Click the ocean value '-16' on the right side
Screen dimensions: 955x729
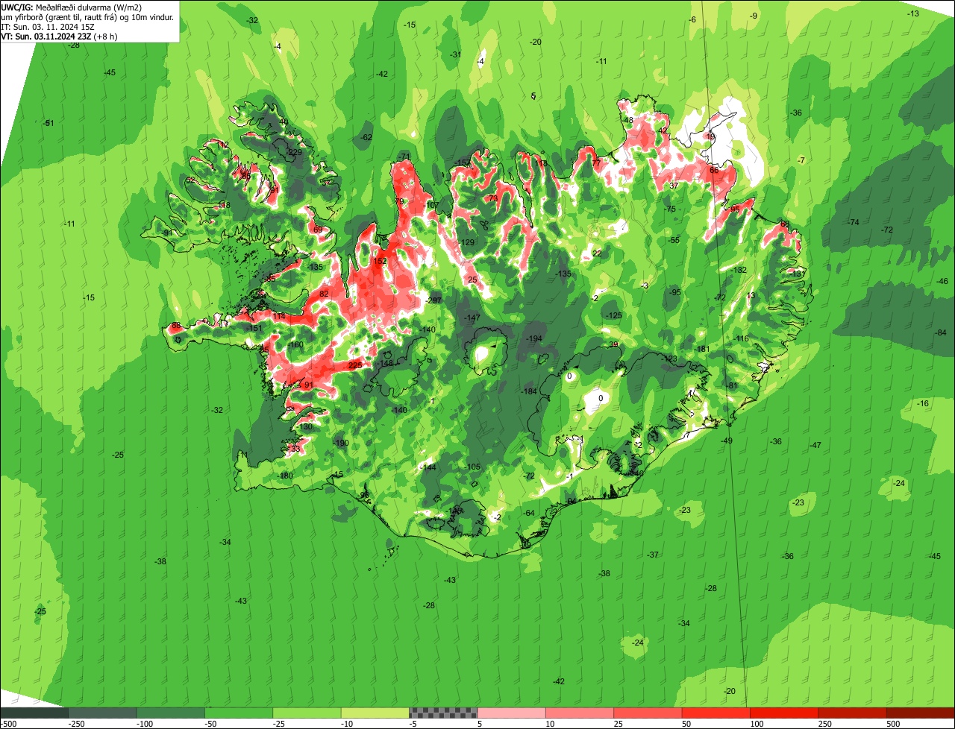click(x=924, y=403)
